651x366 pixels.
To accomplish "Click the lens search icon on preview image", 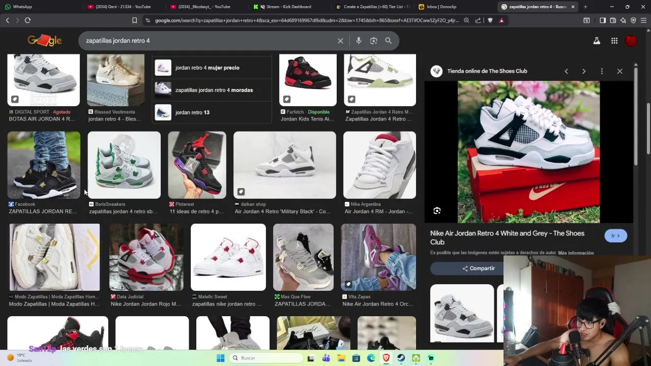I will pos(437,210).
